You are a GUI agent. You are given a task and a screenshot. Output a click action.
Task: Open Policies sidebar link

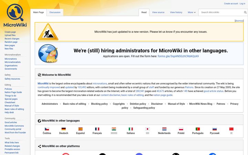point(8,89)
